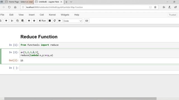
Task: Add this page to favorites star
Action: click(x=155, y=7)
